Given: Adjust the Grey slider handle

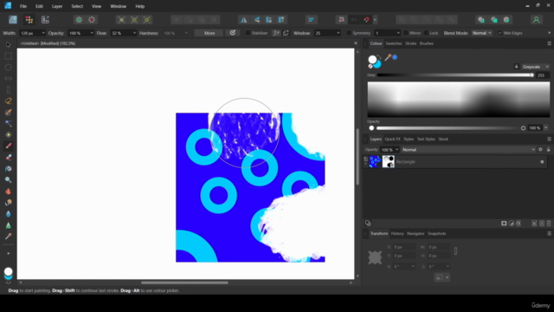Looking at the screenshot, I should click(531, 75).
